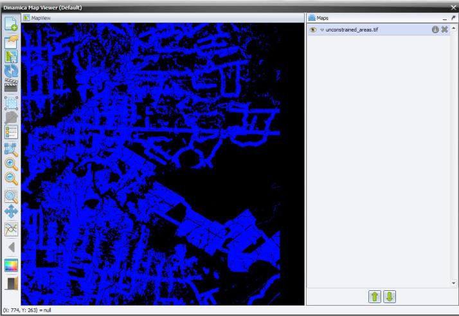This screenshot has width=459, height=316.
Task: Open the color palette spectrum icon
Action: coord(12,265)
